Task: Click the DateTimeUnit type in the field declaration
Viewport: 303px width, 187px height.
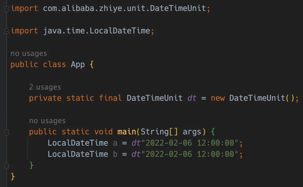Action: coord(155,98)
